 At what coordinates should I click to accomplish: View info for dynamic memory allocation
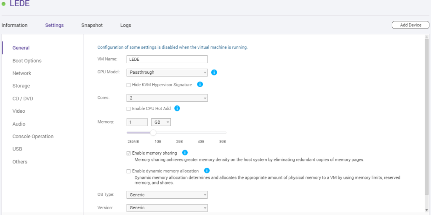[207, 171]
